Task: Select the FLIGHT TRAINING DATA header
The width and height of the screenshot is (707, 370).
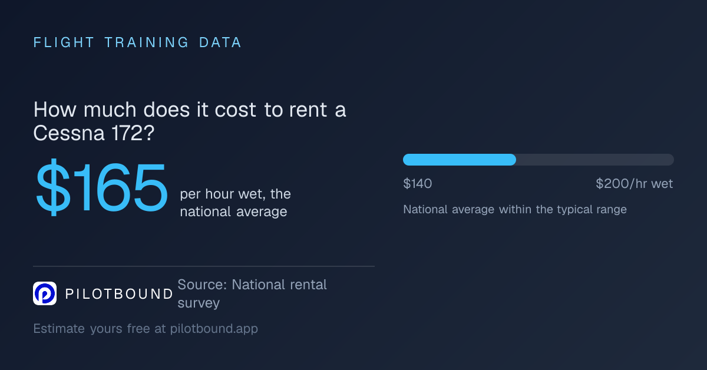Action: 138,42
